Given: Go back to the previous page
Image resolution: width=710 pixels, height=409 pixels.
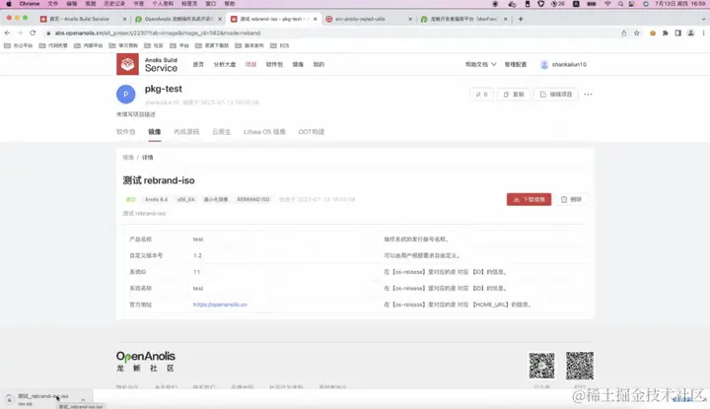Looking at the screenshot, I should click(7, 34).
